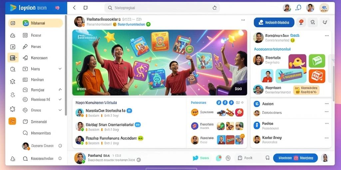Open the Rtwihe Ilananlanuns Aocadam row
The image size is (341, 170).
pyautogui.click(x=129, y=140)
